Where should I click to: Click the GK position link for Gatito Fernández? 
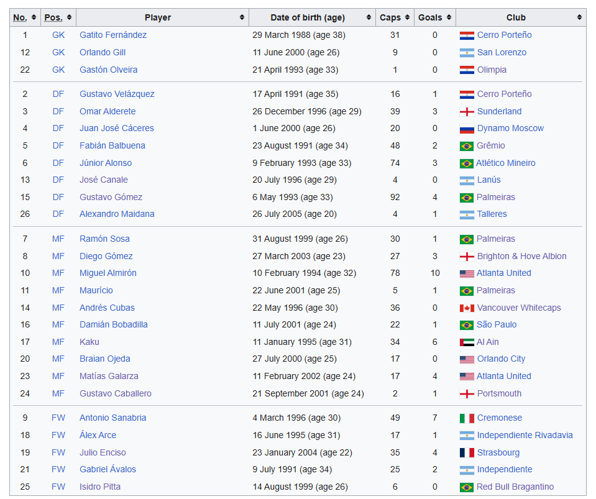click(58, 35)
